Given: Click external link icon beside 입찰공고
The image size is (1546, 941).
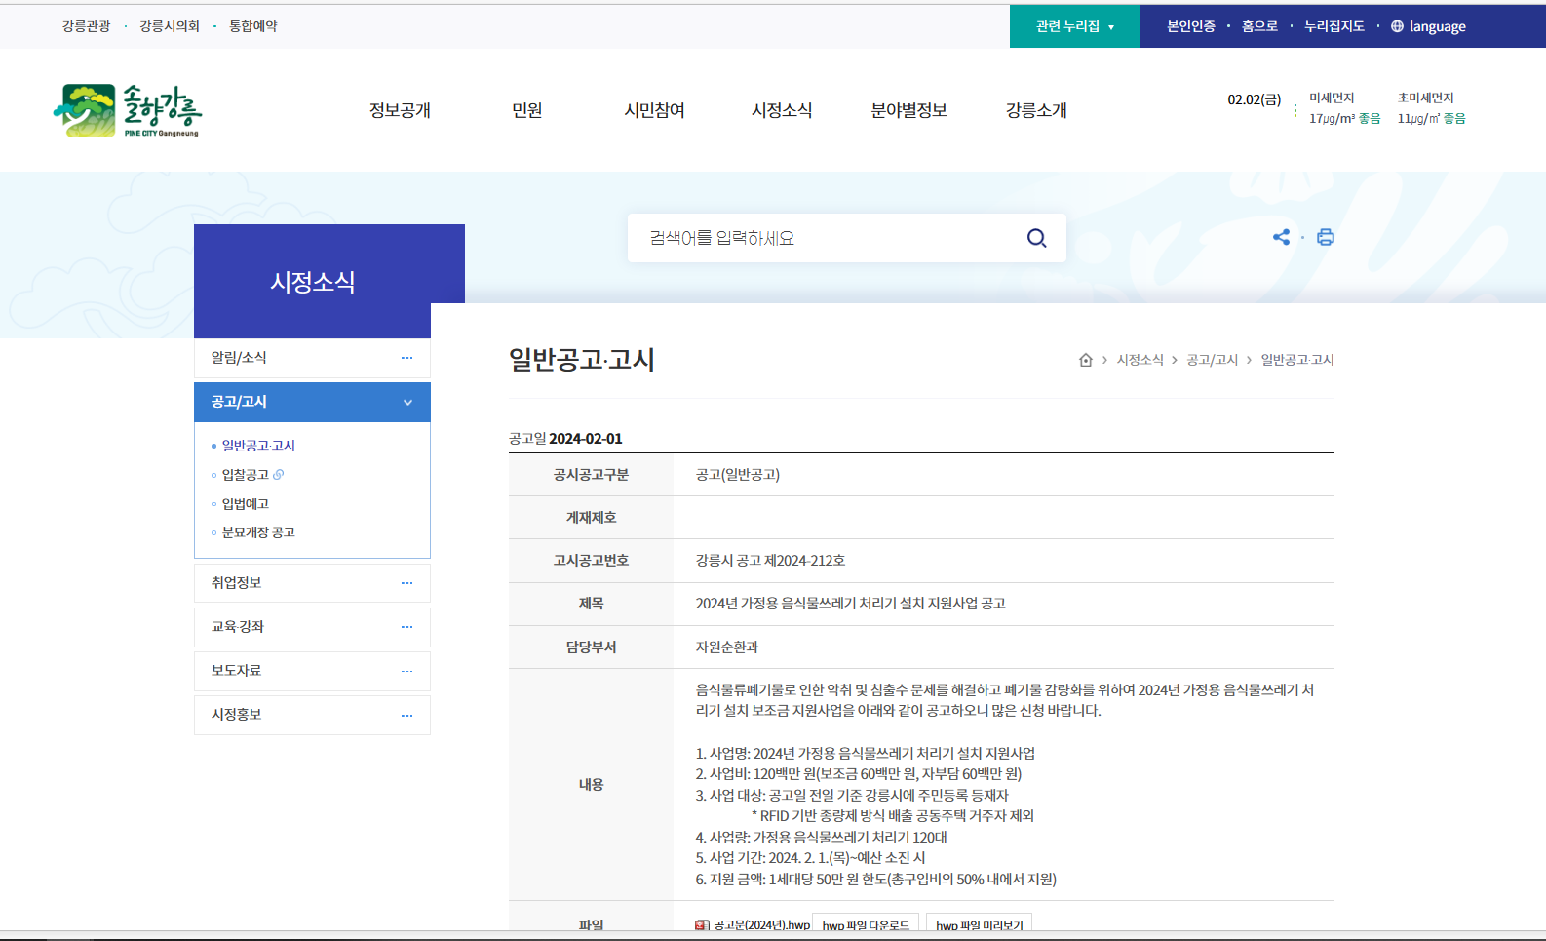Looking at the screenshot, I should [x=279, y=475].
